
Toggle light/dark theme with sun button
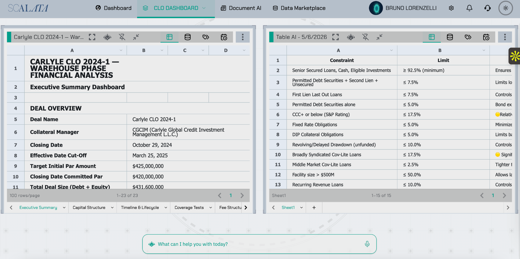pos(506,8)
